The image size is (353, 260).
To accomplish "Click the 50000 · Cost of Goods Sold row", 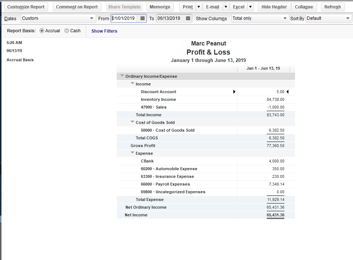I will coord(206,130).
